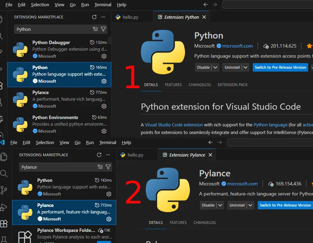
Task: Open the ellipsis menu in lower Marketplace header
Action: point(108,155)
